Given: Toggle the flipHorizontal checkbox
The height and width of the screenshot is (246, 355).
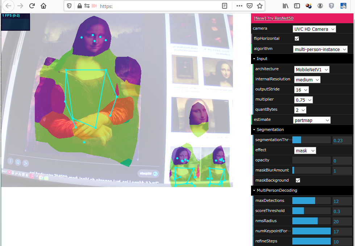Looking at the screenshot, I should point(297,38).
